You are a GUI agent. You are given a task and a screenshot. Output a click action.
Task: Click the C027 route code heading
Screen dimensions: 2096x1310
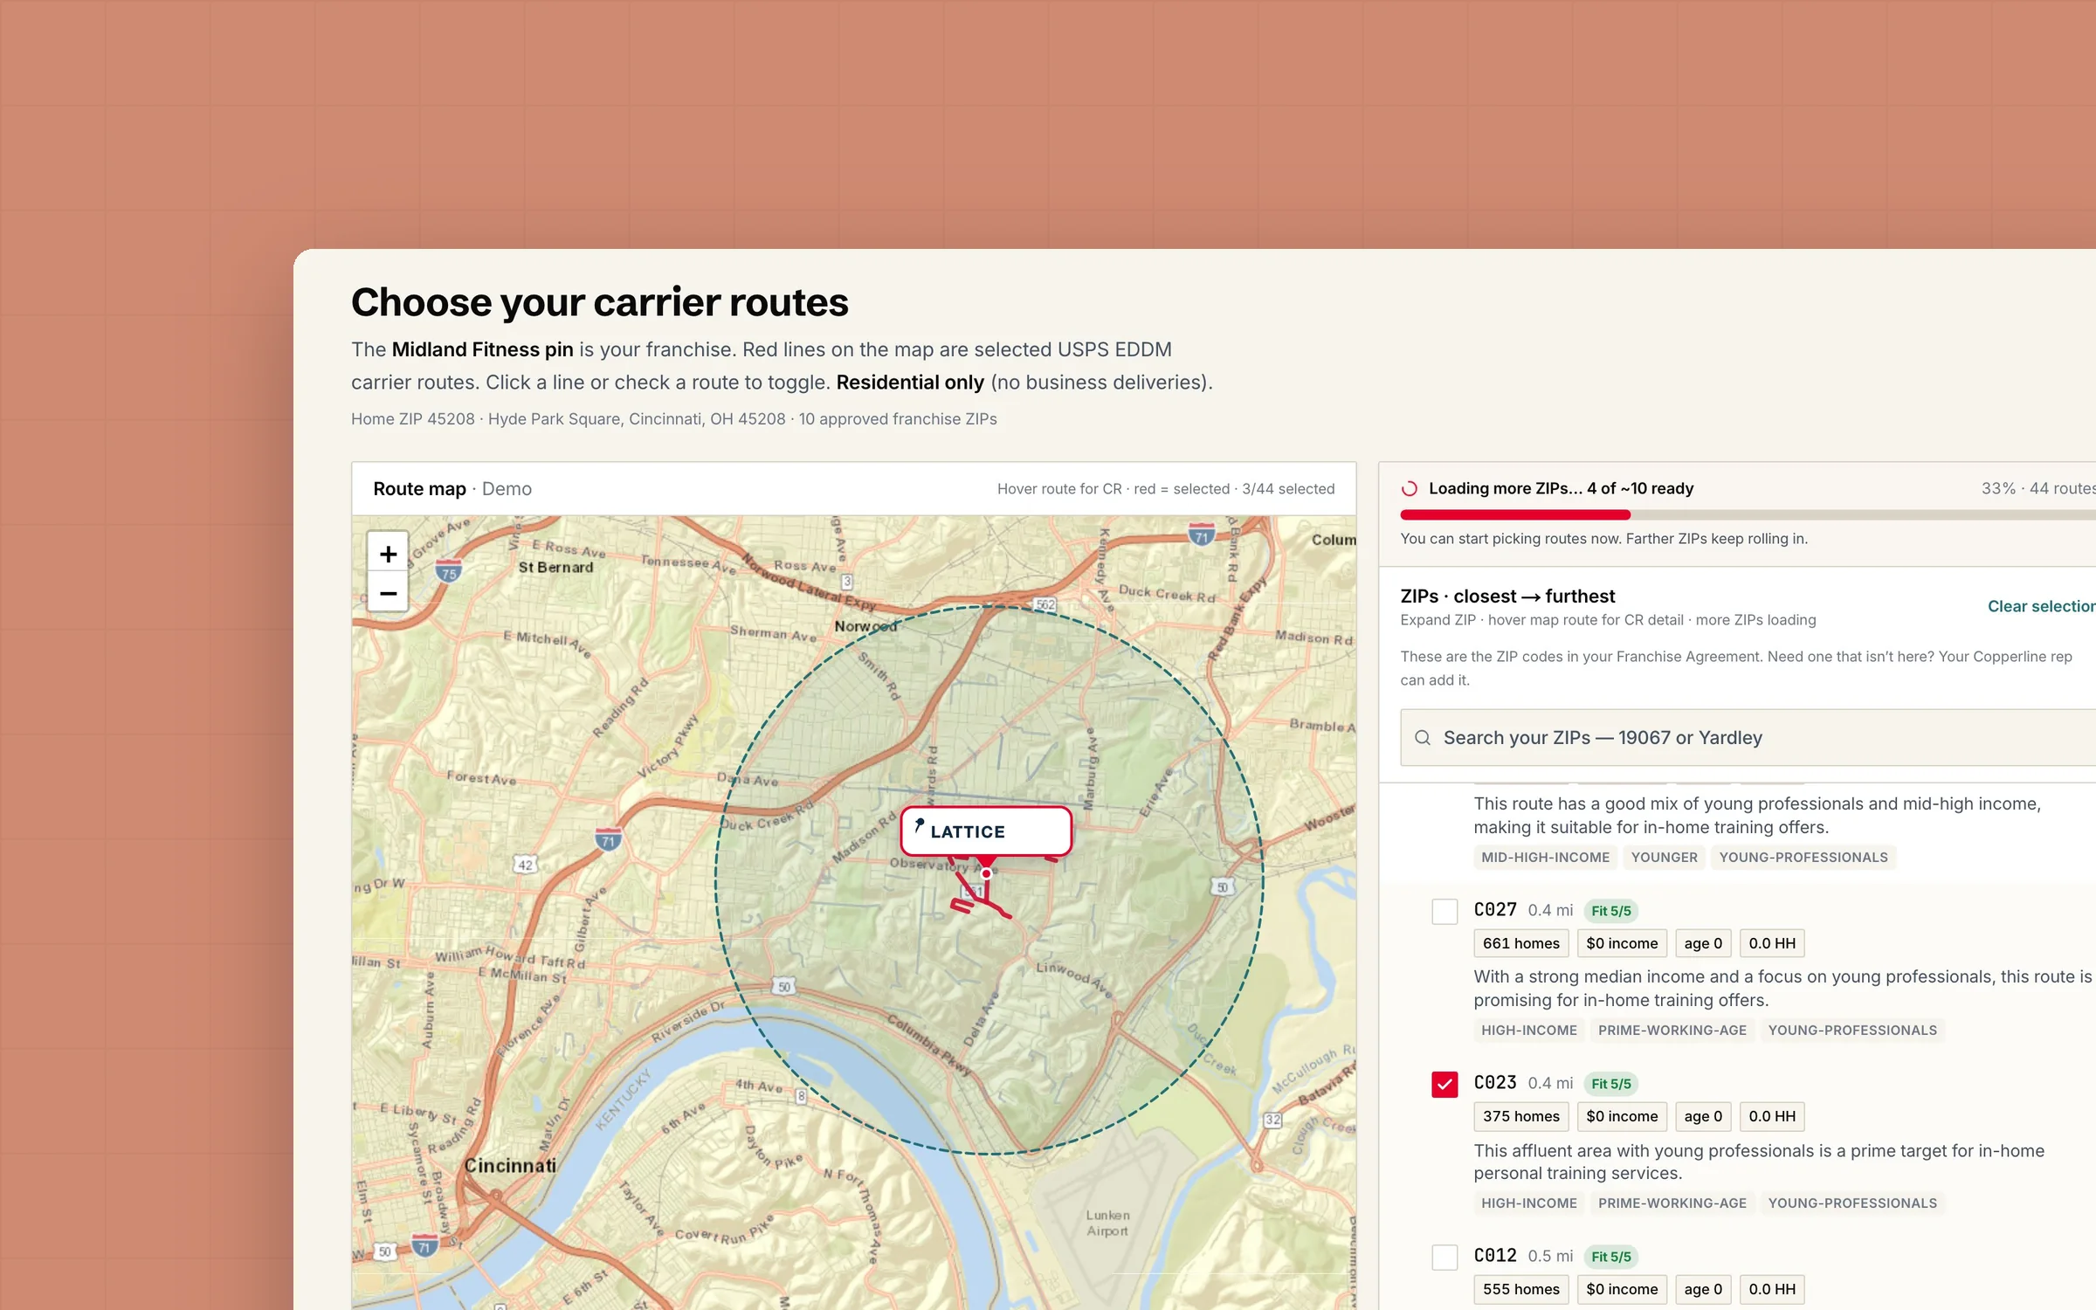1495,910
